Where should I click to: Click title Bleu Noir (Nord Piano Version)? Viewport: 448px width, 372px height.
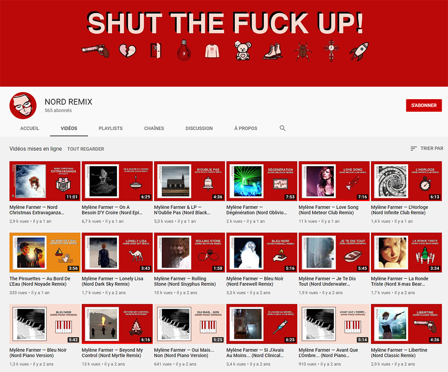pos(38,353)
